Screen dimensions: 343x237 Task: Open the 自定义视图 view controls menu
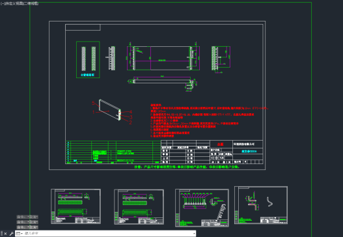[x=14, y=4]
